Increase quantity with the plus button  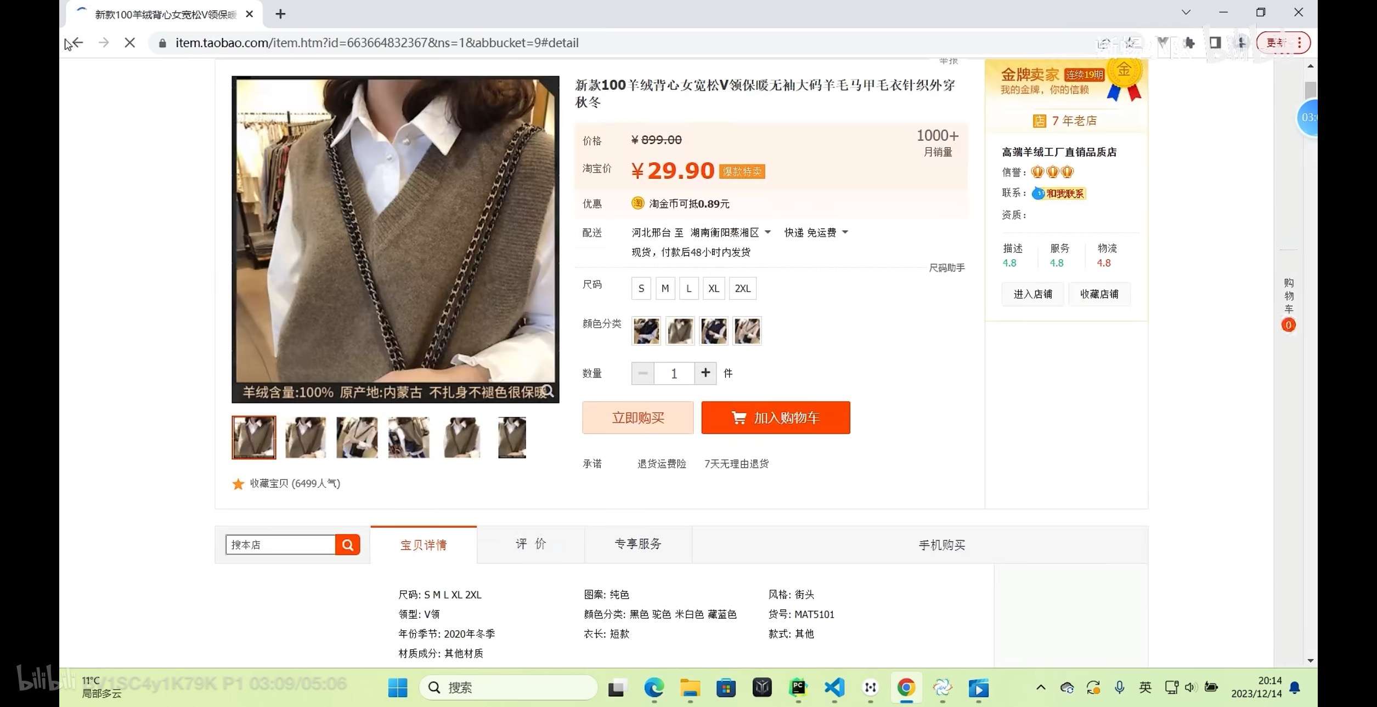coord(706,373)
